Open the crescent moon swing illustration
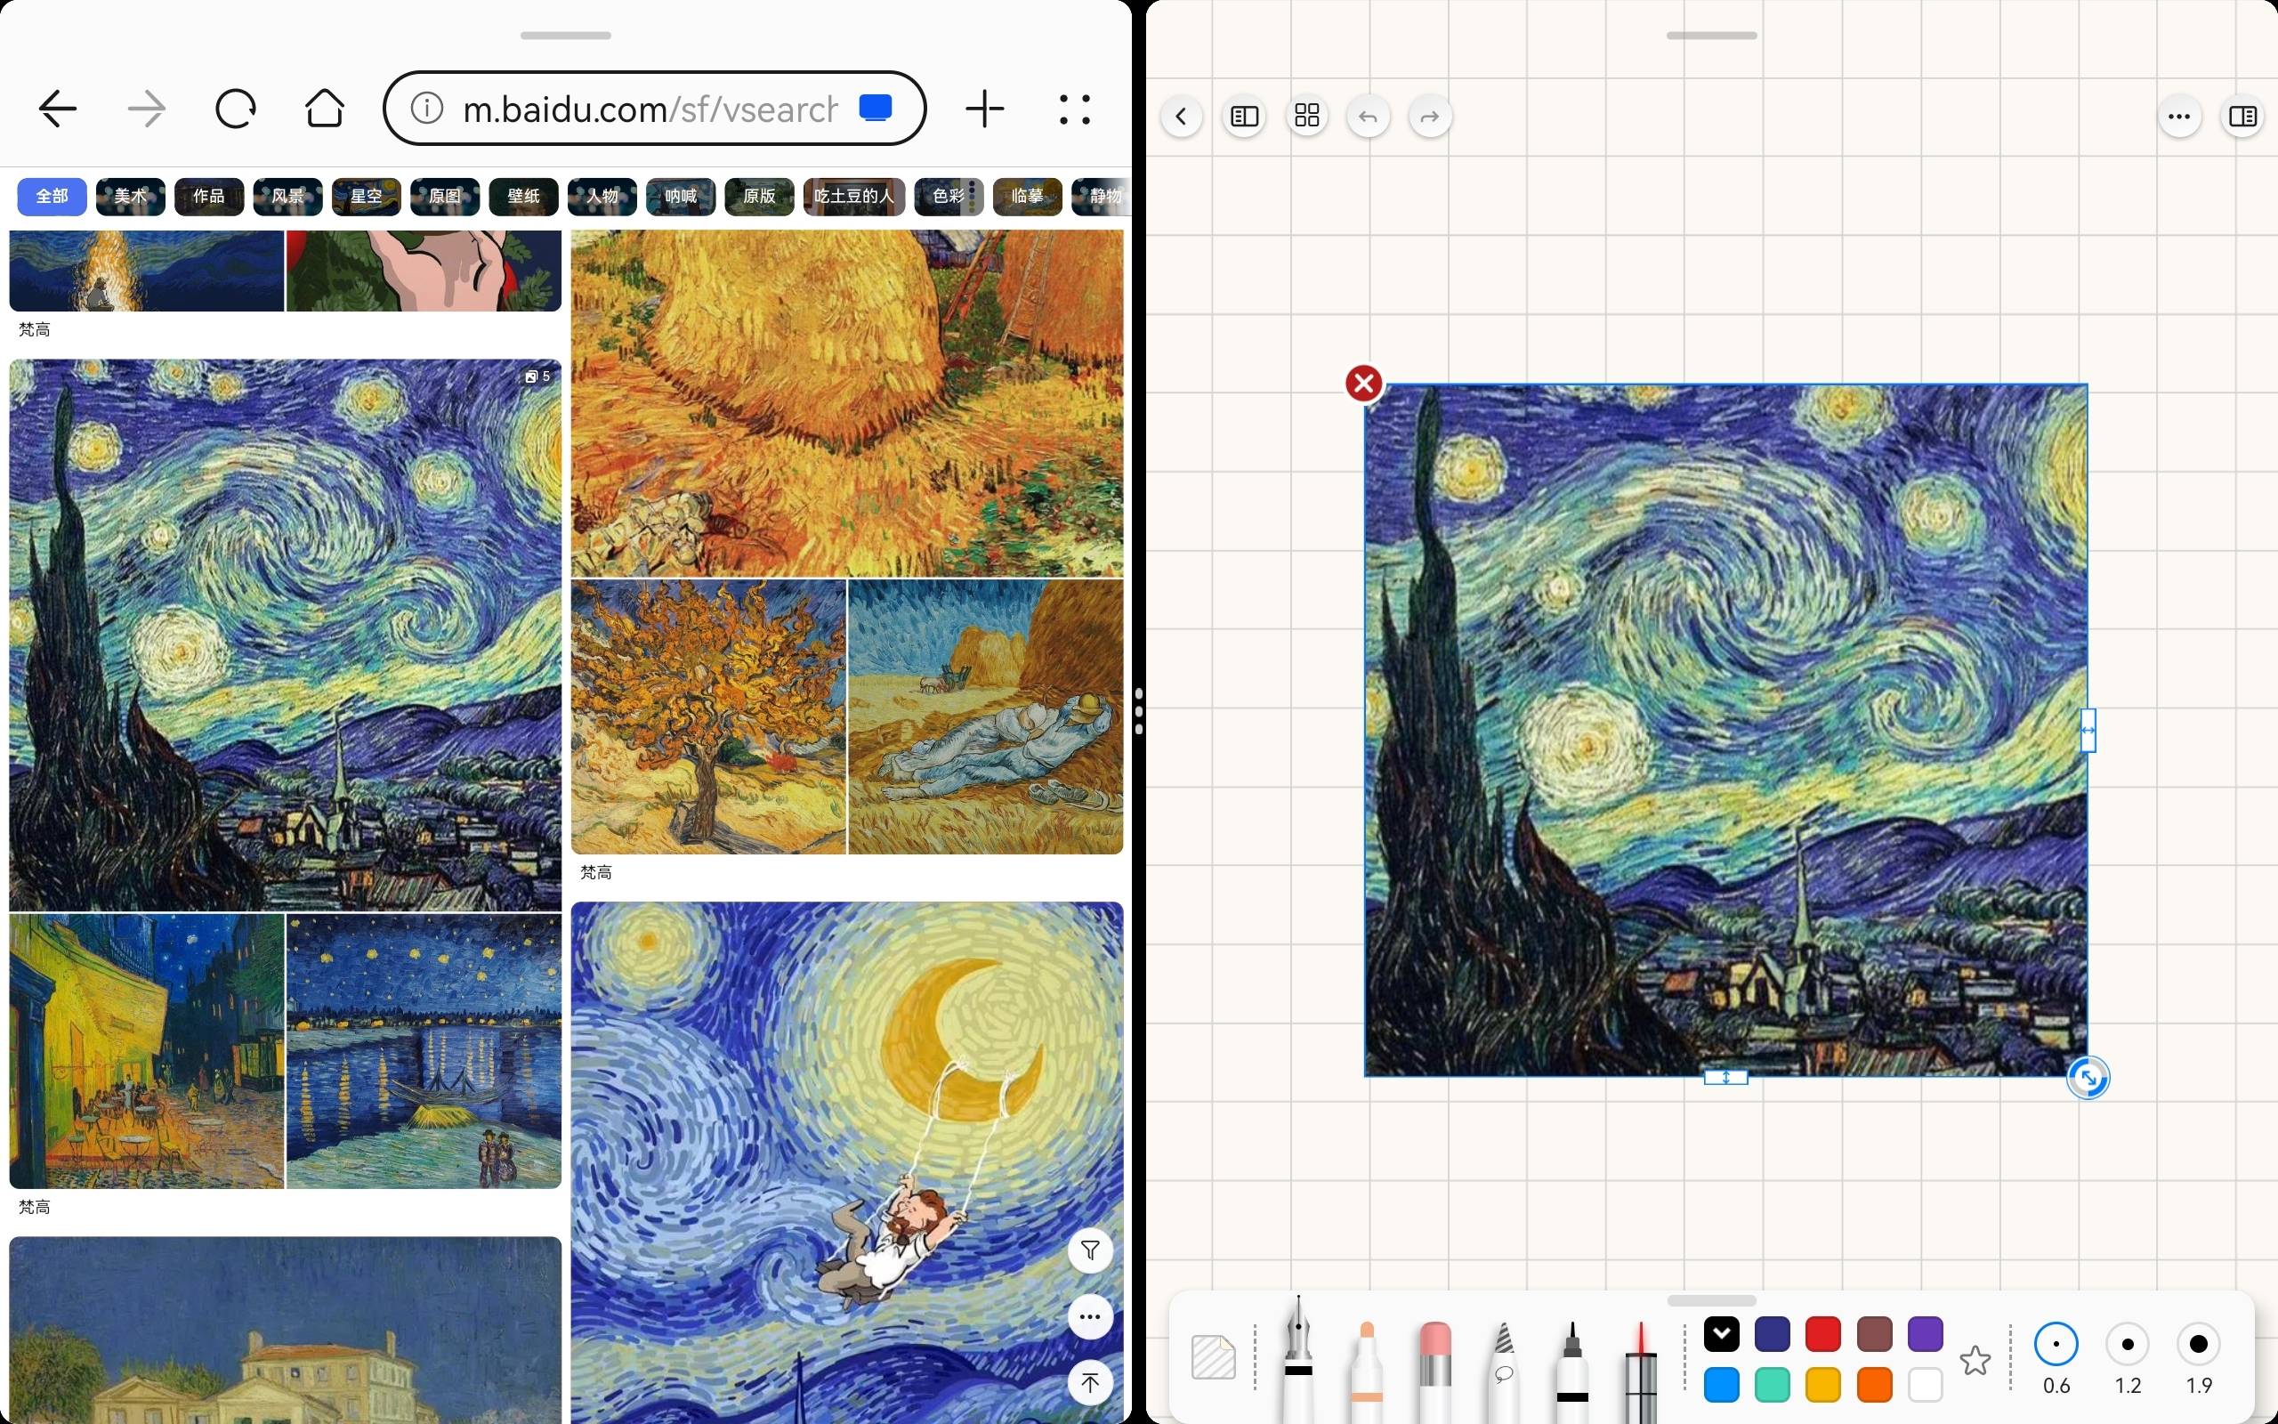This screenshot has height=1424, width=2278. [847, 1162]
